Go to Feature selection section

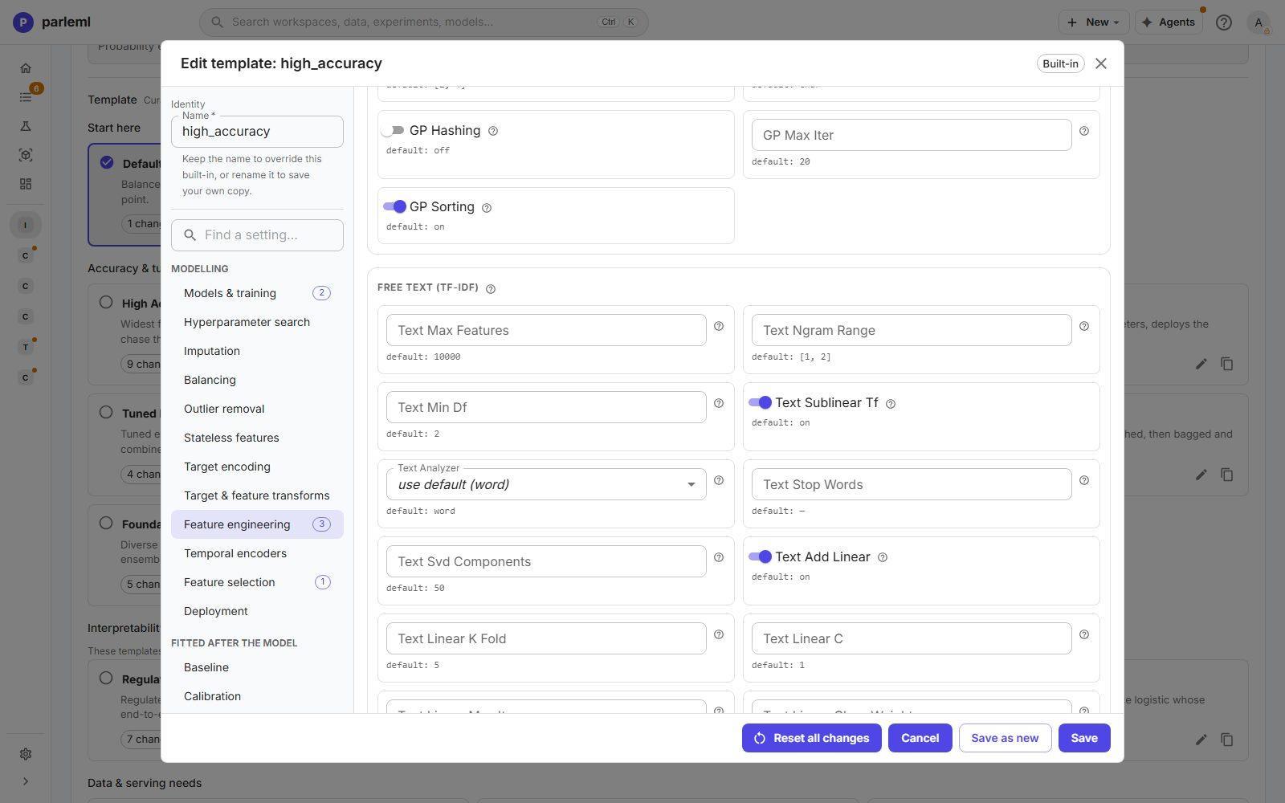257,582
